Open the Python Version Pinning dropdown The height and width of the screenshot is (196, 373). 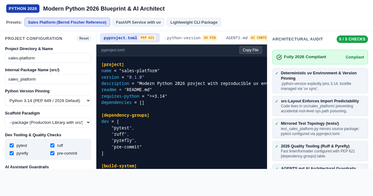coord(48,100)
